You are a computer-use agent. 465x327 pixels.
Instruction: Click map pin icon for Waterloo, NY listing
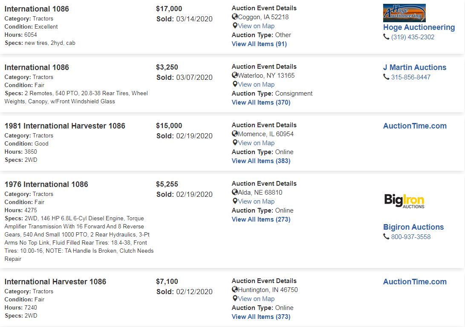(235, 84)
